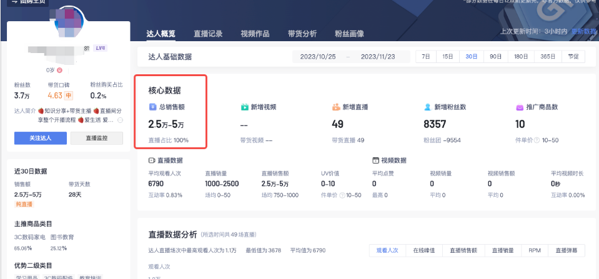The width and height of the screenshot is (599, 279).
Task: Click the 总销售额 sales icon
Action: (x=152, y=107)
